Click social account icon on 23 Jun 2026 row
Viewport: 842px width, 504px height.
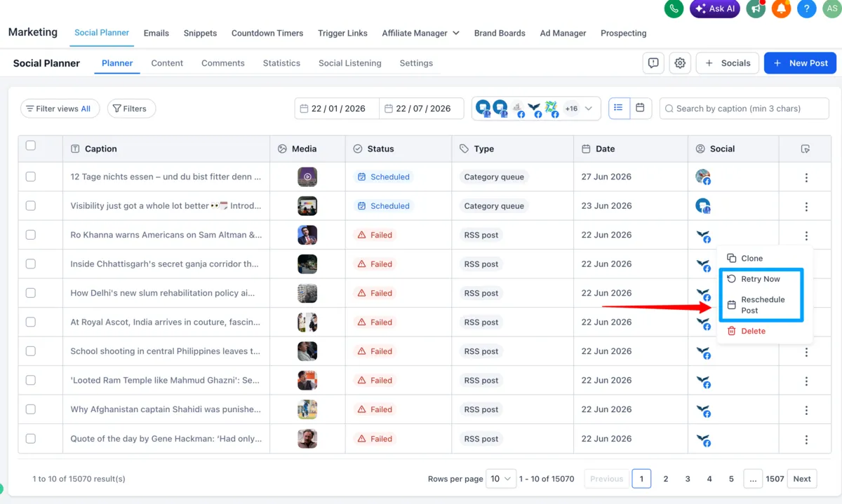pyautogui.click(x=703, y=206)
